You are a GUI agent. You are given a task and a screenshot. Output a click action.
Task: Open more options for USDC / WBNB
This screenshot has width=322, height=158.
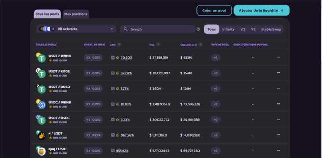[x=279, y=104]
